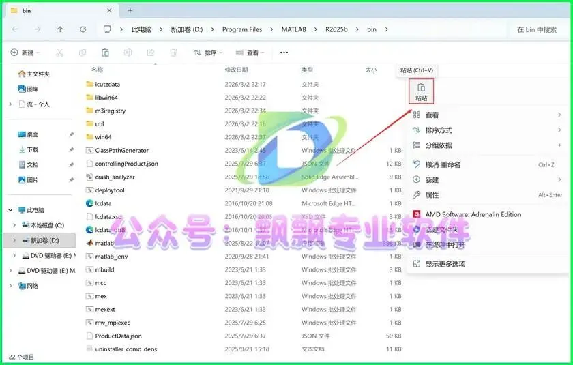Select folder m3iregistry
This screenshot has width=573, height=365.
[x=110, y=111]
